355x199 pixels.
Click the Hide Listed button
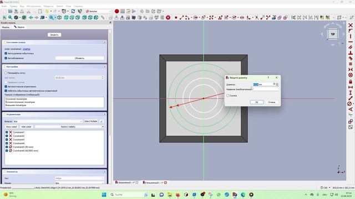click(26, 127)
